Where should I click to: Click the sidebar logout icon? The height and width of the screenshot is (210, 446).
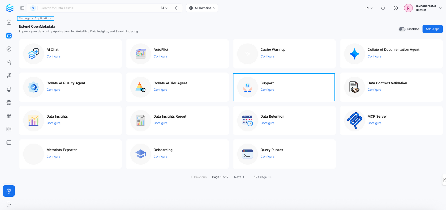[9, 204]
